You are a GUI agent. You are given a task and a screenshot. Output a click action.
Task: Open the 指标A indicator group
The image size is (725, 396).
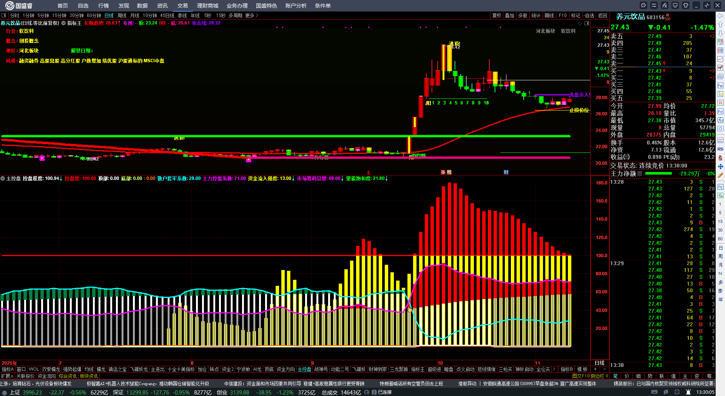click(x=8, y=369)
